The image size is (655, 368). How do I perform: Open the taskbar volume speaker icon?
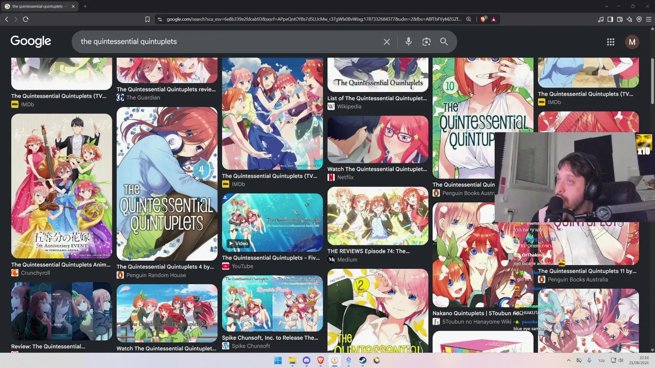[x=621, y=360]
